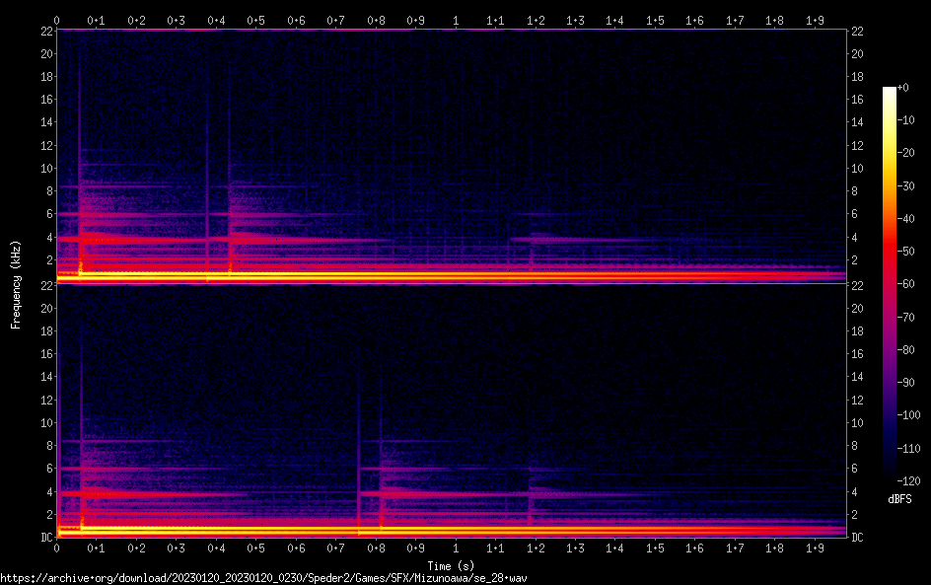
Task: Open the archive.org URL at the bottom
Action: pos(263,578)
